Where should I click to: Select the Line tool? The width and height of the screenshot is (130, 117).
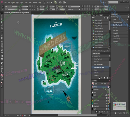(x=2, y=35)
